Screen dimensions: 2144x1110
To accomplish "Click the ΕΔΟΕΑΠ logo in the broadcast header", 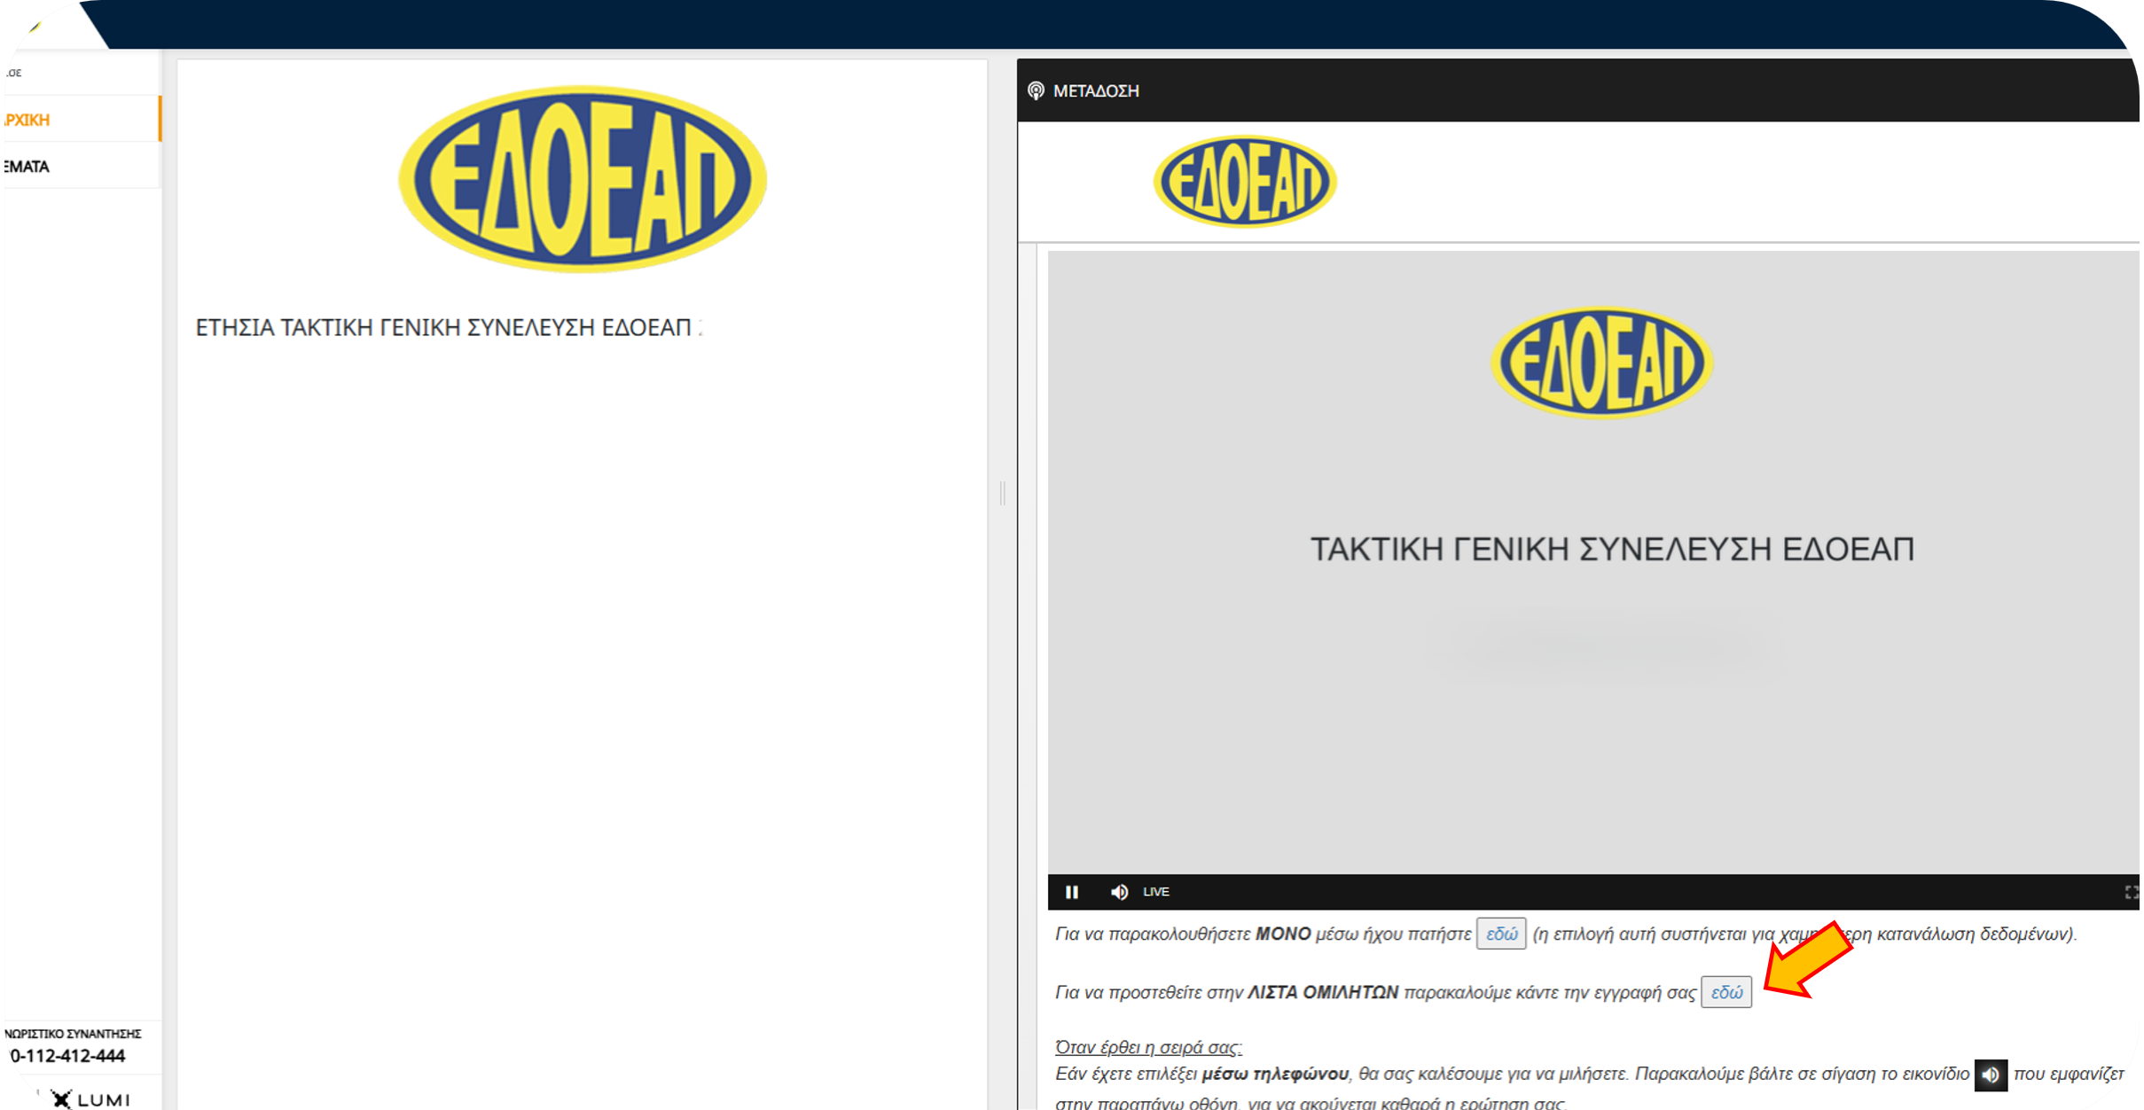I will point(1245,182).
